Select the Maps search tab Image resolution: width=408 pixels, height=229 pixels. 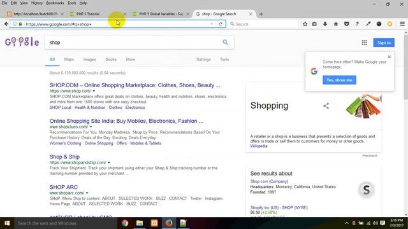coord(69,59)
